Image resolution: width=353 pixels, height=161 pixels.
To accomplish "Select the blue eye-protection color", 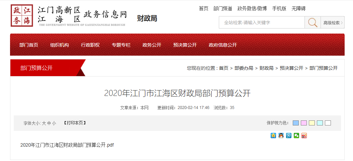I will click(296, 123).
